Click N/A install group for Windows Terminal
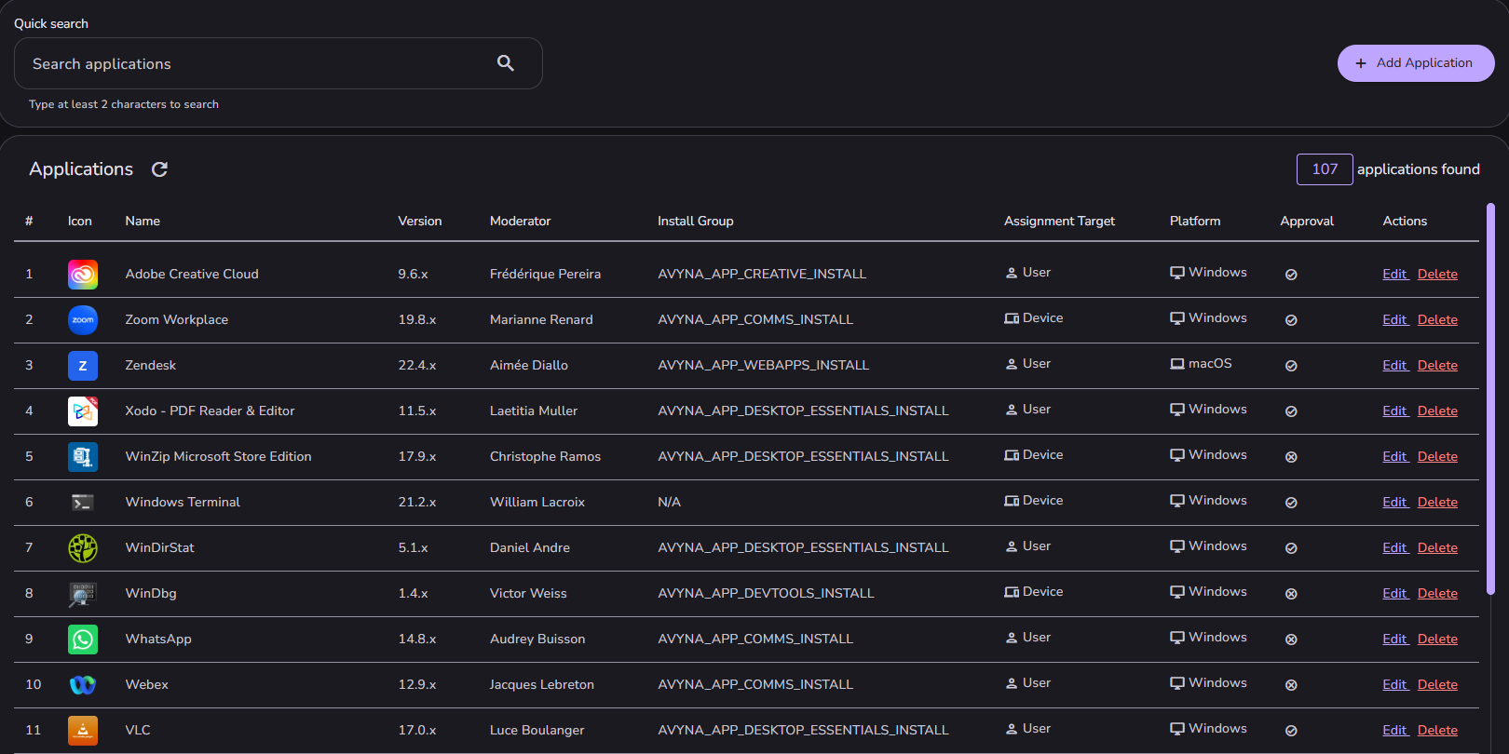 [x=669, y=503]
